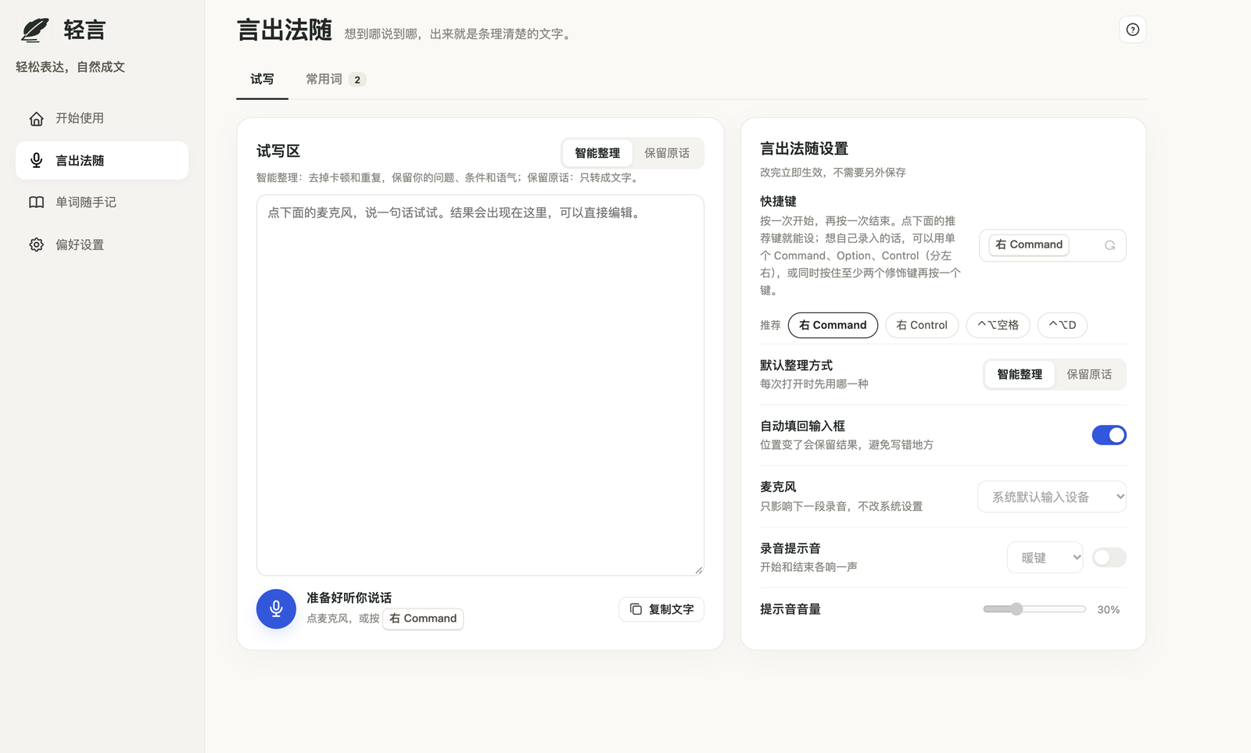Switch to the 常用词 tab
The width and height of the screenshot is (1251, 753).
pyautogui.click(x=335, y=80)
